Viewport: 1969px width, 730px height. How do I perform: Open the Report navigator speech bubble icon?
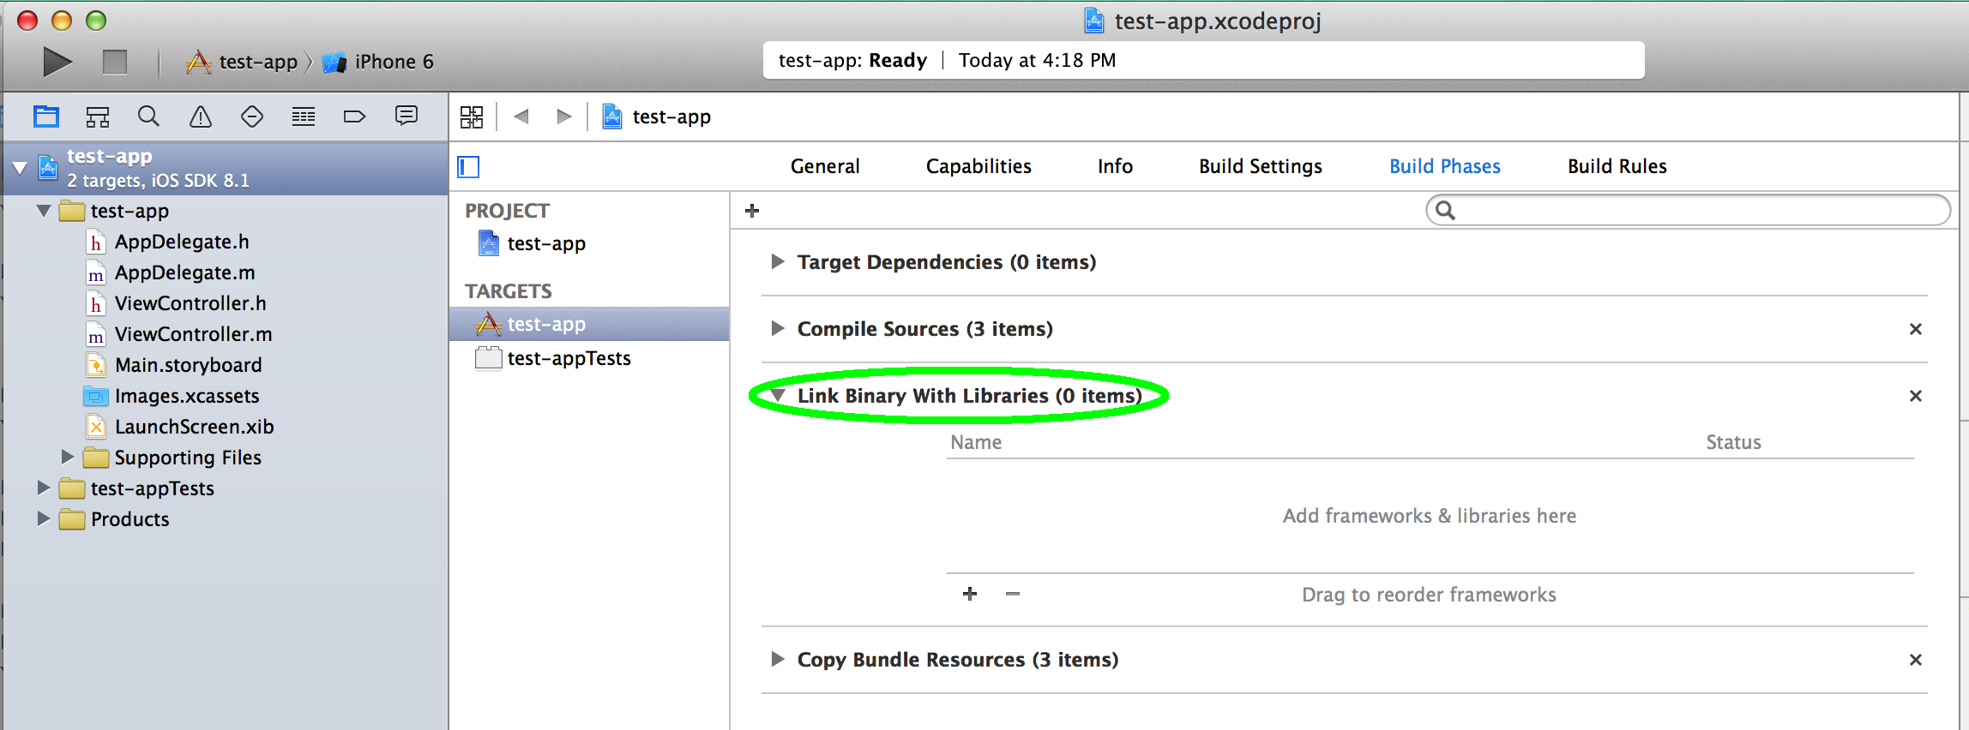coord(406,116)
